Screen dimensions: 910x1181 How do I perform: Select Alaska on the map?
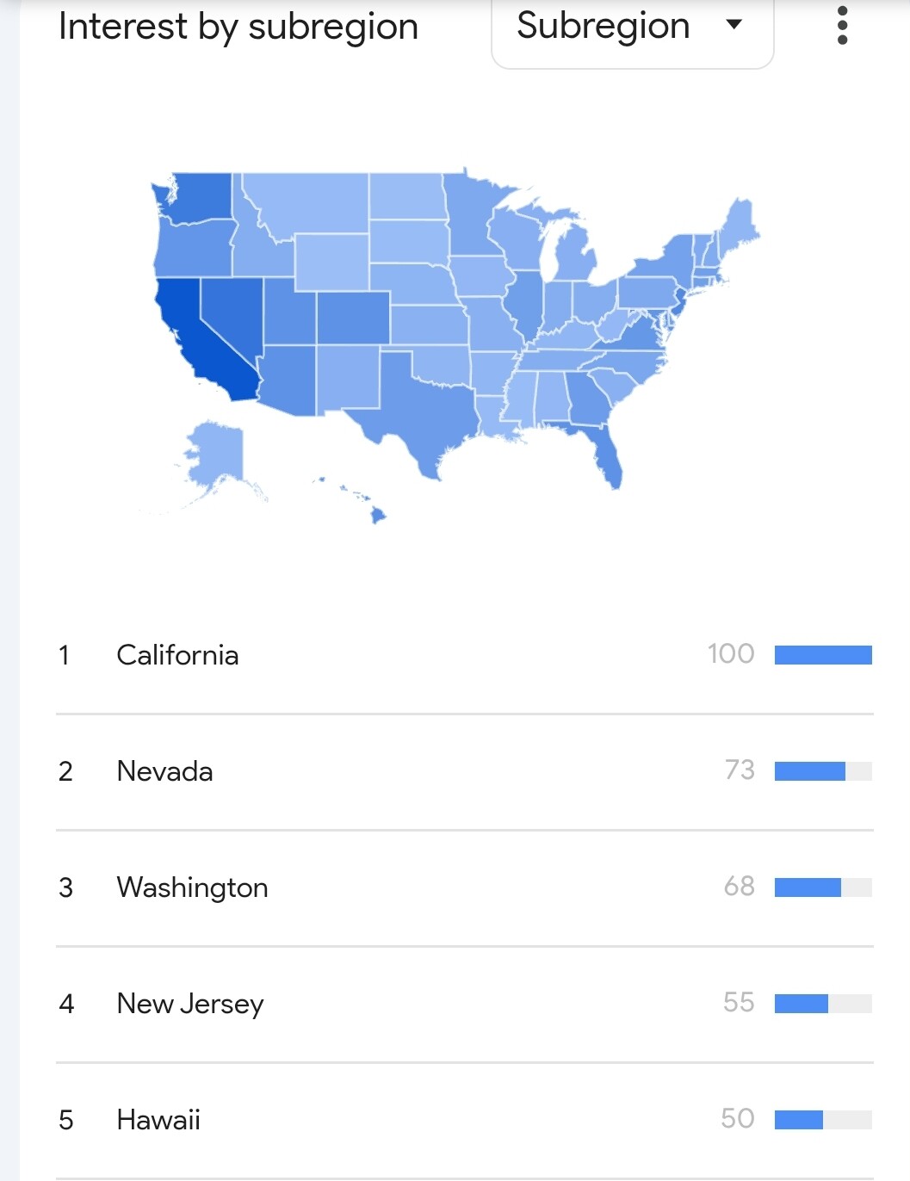pyautogui.click(x=215, y=456)
